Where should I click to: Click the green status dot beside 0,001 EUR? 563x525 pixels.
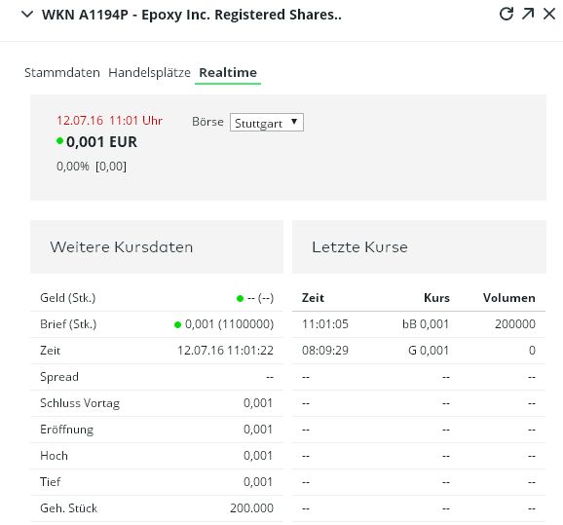[59, 141]
